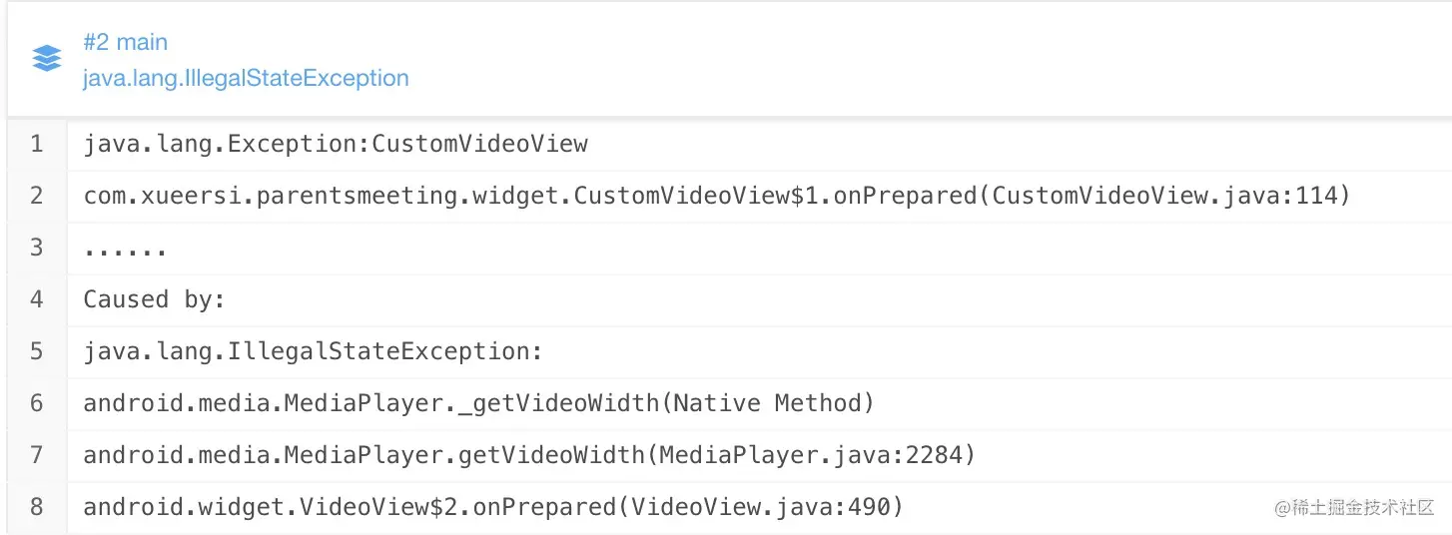Viewport: 1452px width, 535px height.
Task: Click the "java.lang.Exception:CustomVideoView" line
Action: [x=336, y=144]
